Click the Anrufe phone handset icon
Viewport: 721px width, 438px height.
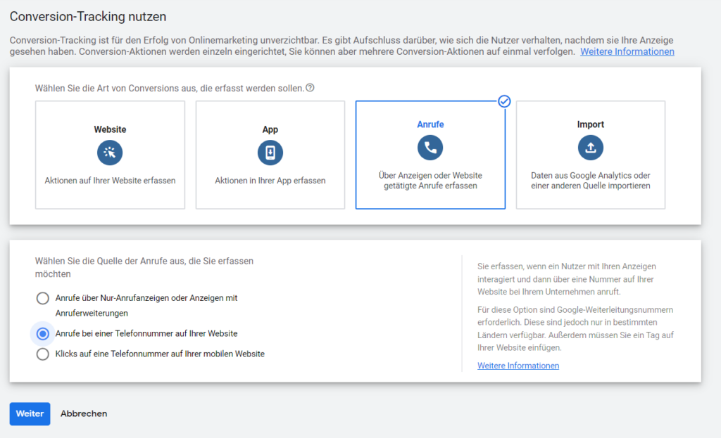pos(430,148)
